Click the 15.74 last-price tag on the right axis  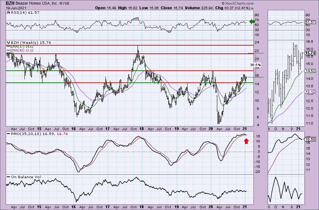310,53
